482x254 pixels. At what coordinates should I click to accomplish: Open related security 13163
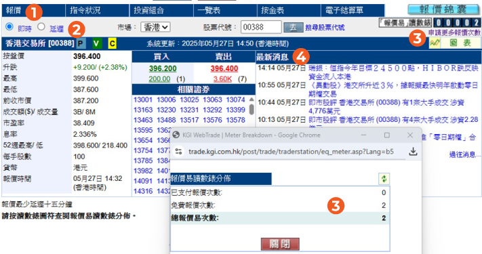click(143, 110)
